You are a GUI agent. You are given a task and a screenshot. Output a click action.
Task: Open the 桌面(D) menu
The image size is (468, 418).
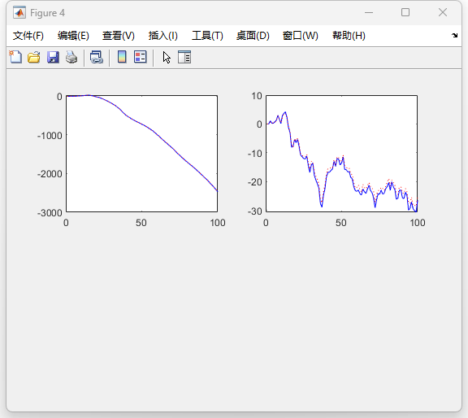click(253, 36)
